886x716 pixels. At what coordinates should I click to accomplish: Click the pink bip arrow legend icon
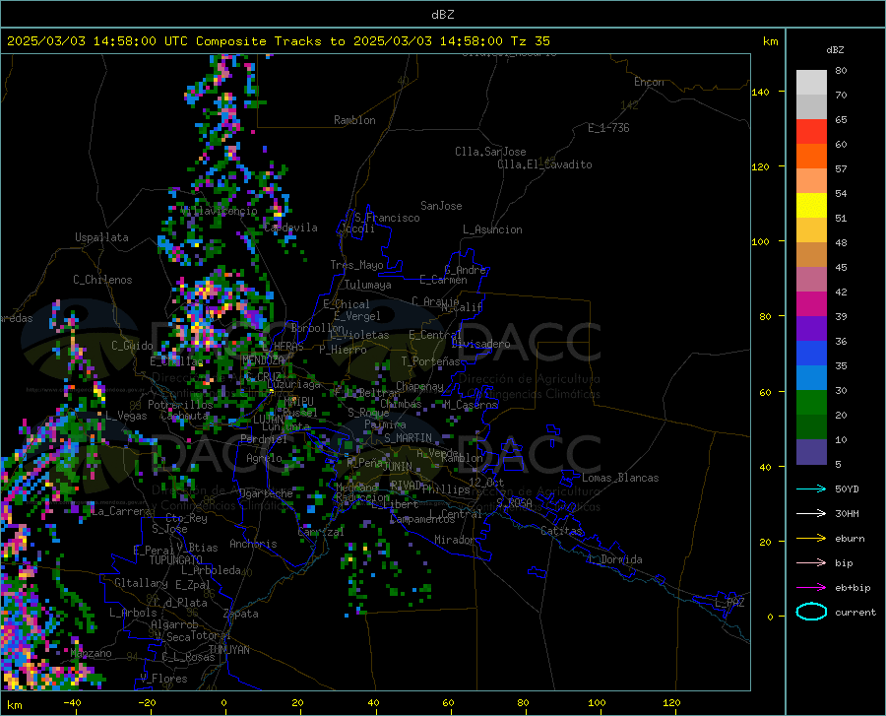click(x=811, y=563)
